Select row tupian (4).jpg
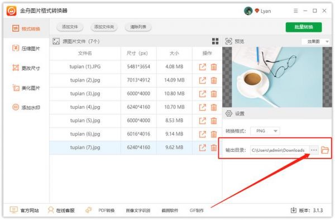Image resolution: width=335 pixels, height=220 pixels. click(136, 107)
